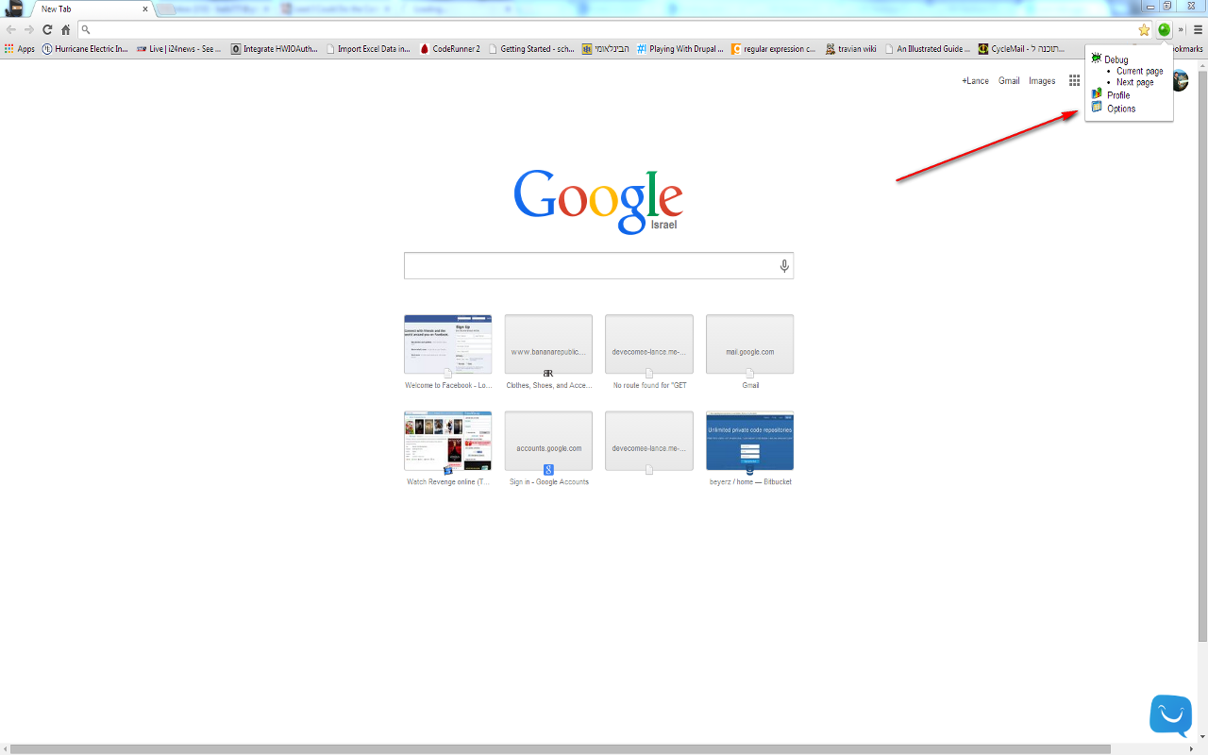
Task: Close the New Tab tab
Action: click(145, 9)
